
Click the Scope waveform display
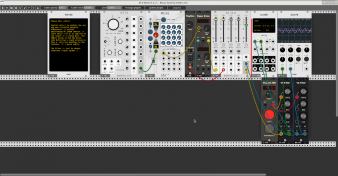point(294,30)
